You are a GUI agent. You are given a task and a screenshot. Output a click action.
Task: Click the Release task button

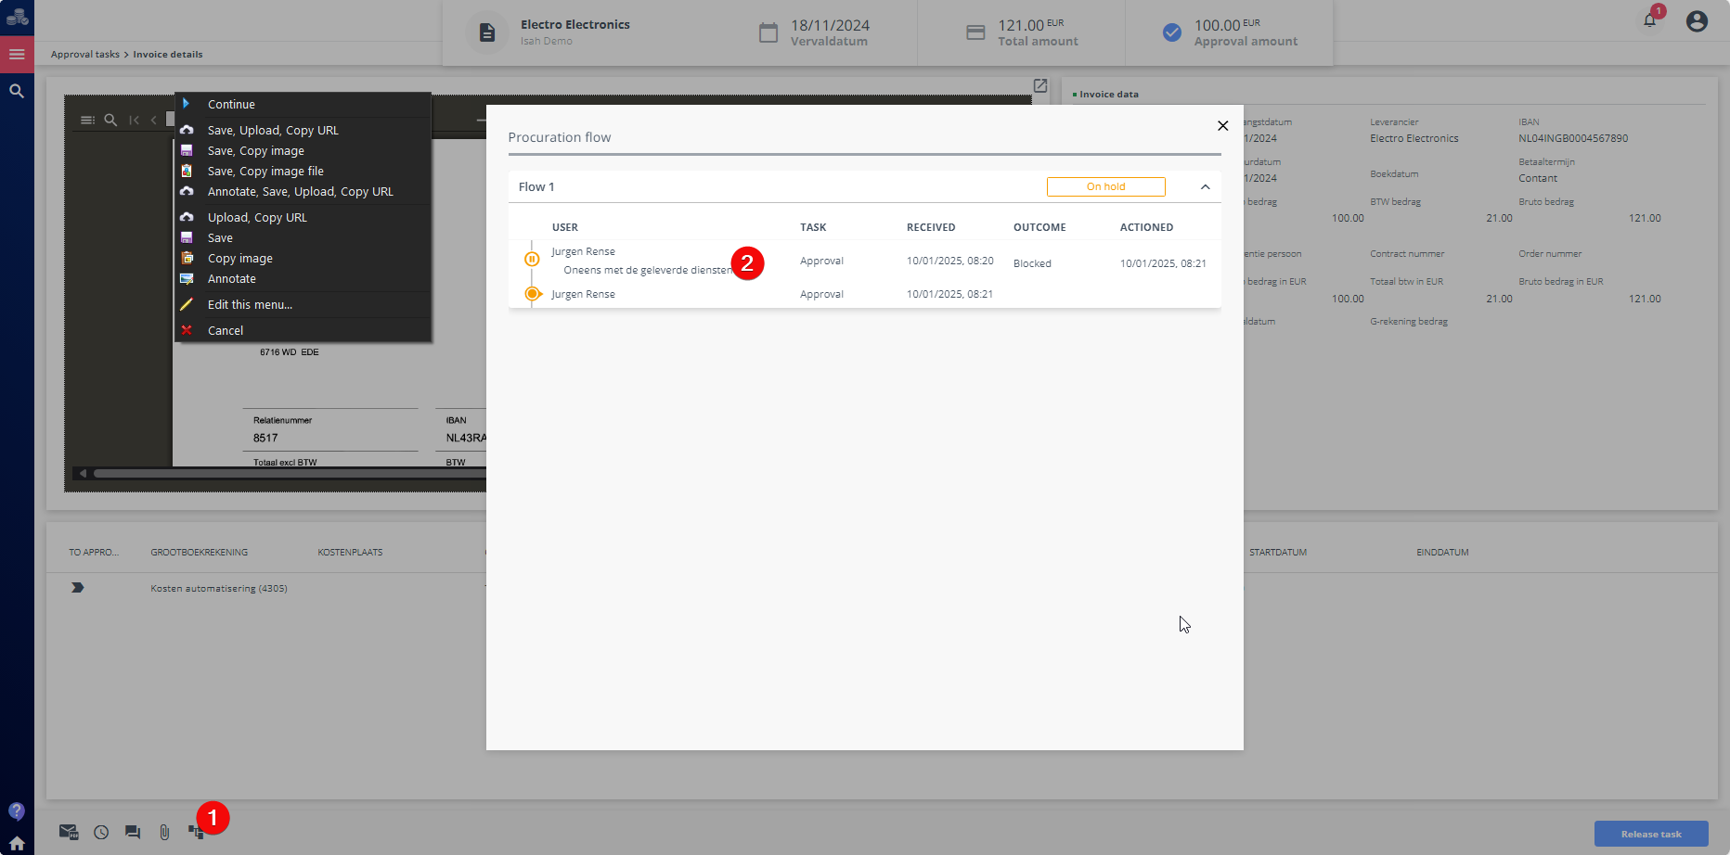tap(1650, 834)
